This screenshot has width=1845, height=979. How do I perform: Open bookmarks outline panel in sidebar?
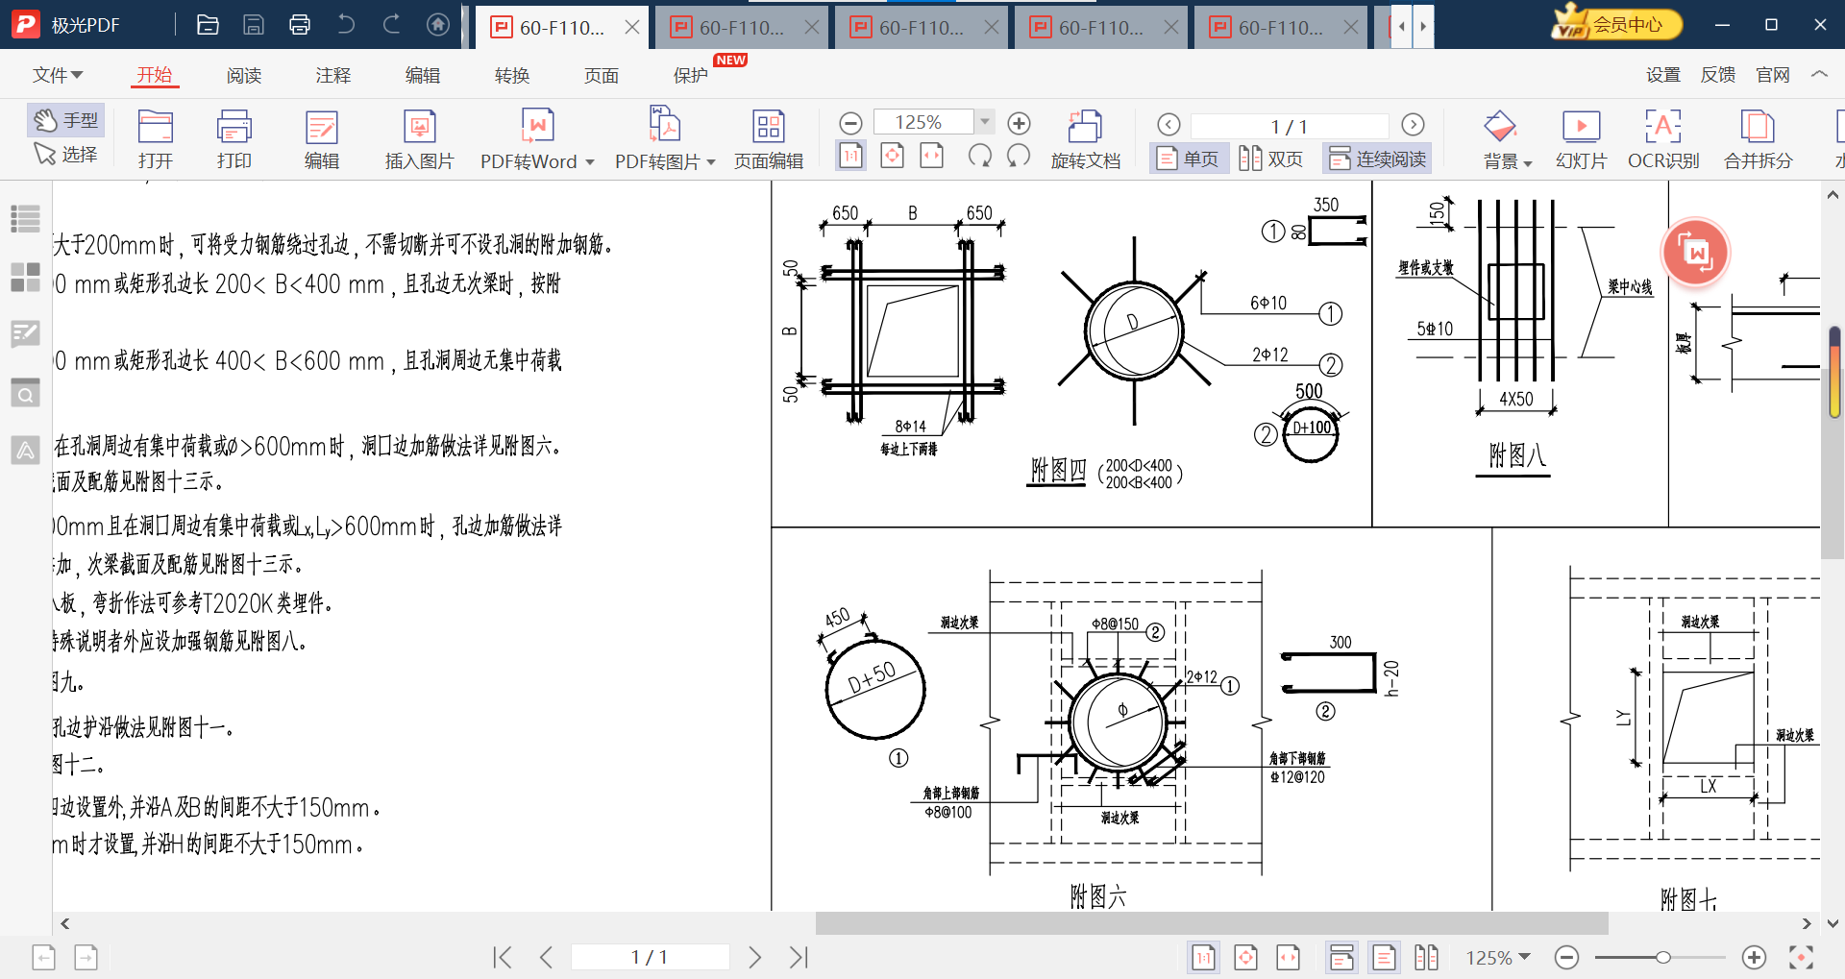click(x=25, y=219)
